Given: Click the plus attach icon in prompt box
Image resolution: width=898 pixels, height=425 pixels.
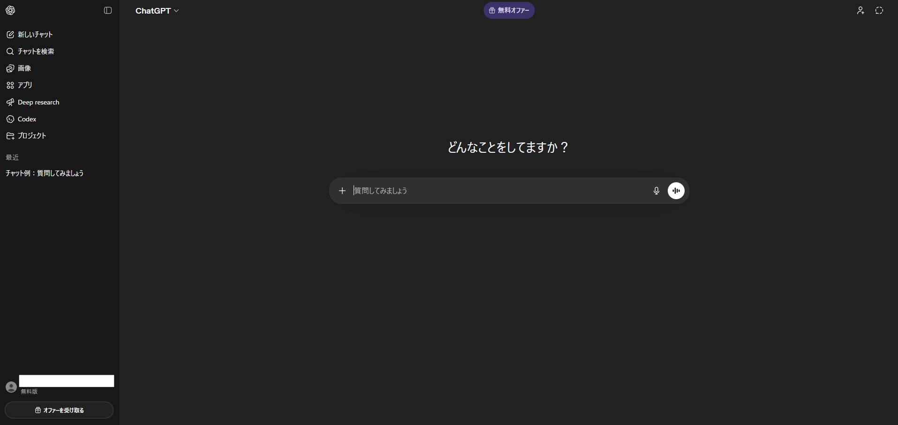Looking at the screenshot, I should point(342,191).
